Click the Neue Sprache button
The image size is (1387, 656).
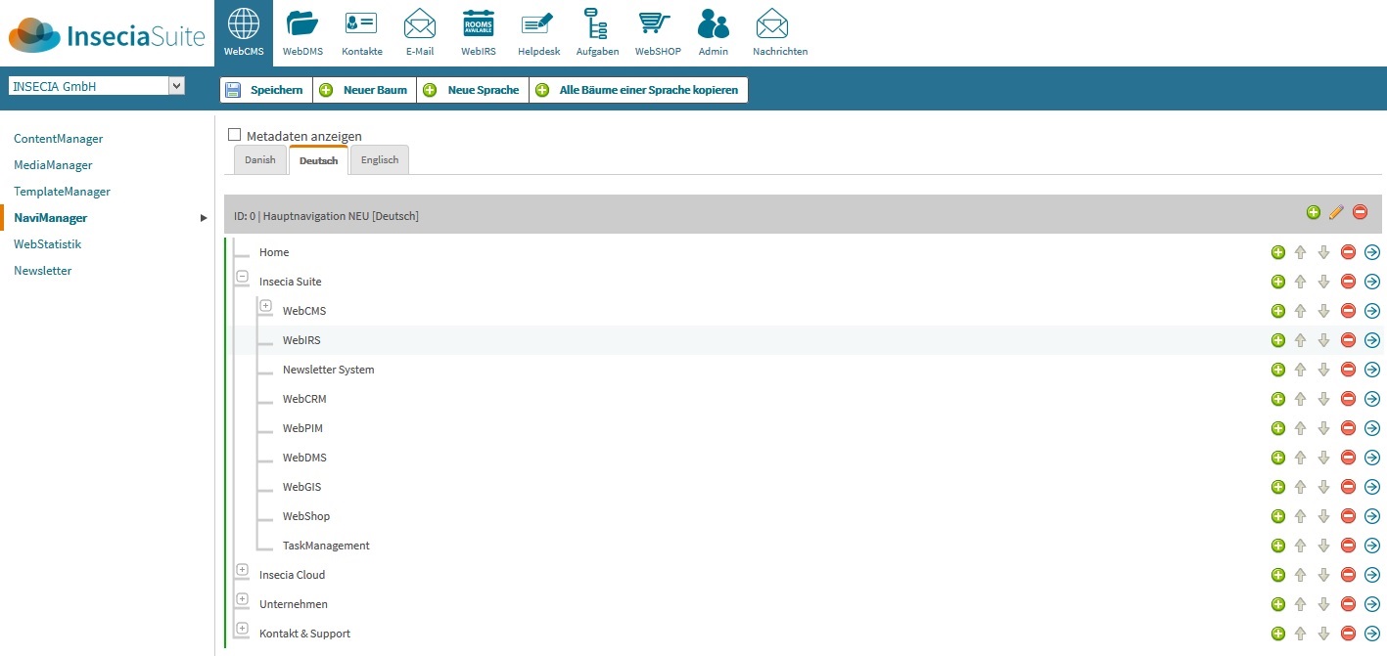[473, 90]
